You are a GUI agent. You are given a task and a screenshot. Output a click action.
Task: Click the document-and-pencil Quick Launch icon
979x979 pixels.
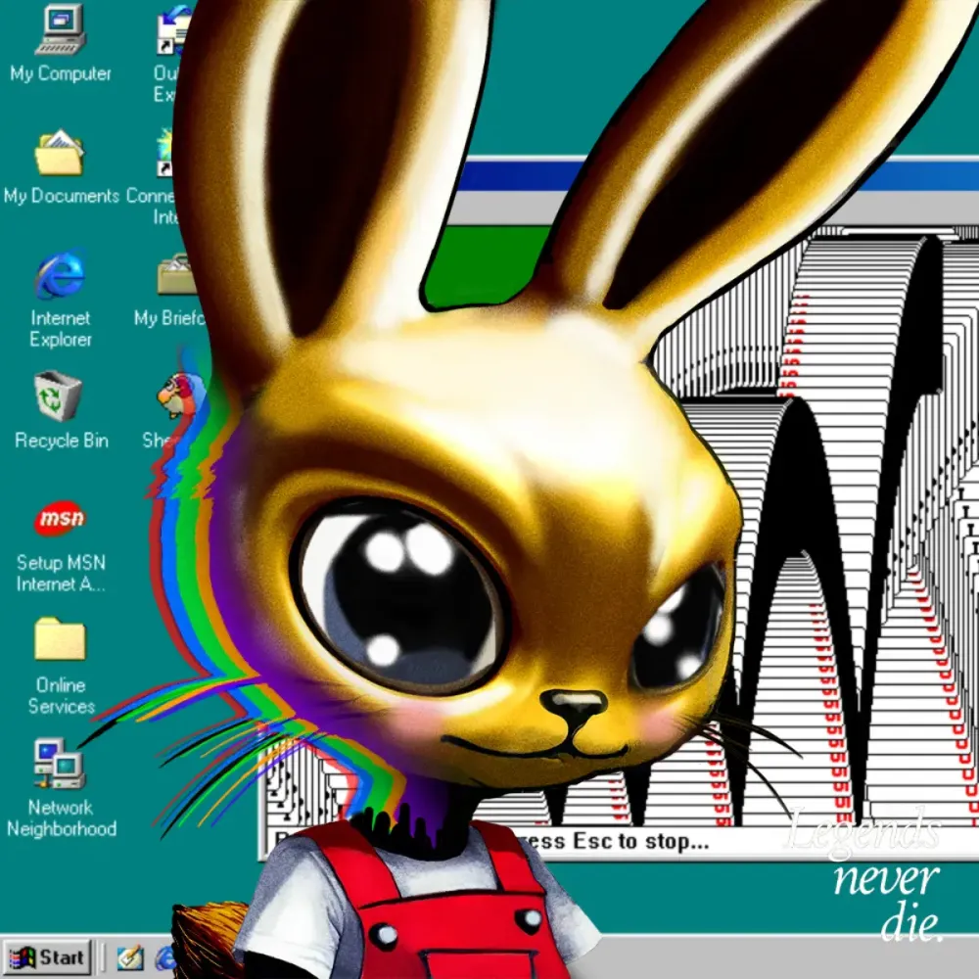(130, 957)
